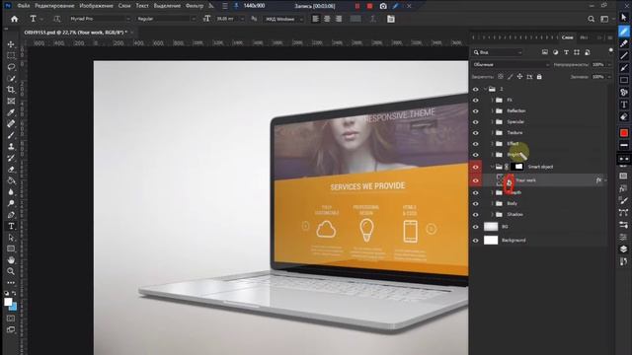Stop the screen recording
The height and width of the screenshot is (355, 632).
[x=369, y=6]
